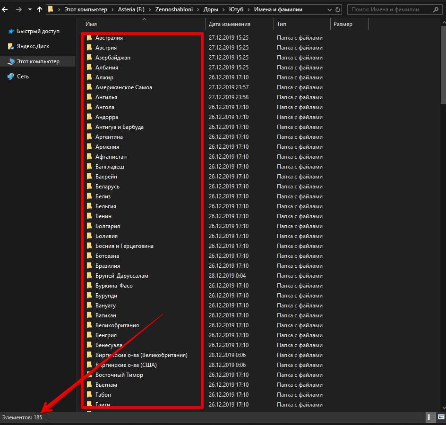446x425 pixels.
Task: Switch to large thumbnails view
Action: point(440,417)
